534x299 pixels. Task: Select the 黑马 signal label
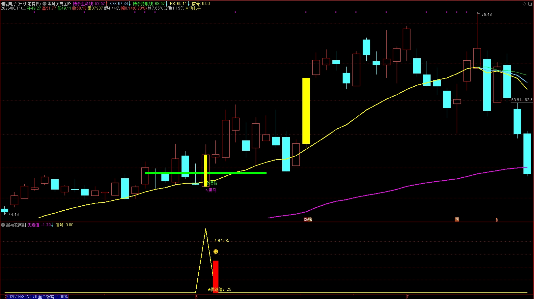coord(212,190)
